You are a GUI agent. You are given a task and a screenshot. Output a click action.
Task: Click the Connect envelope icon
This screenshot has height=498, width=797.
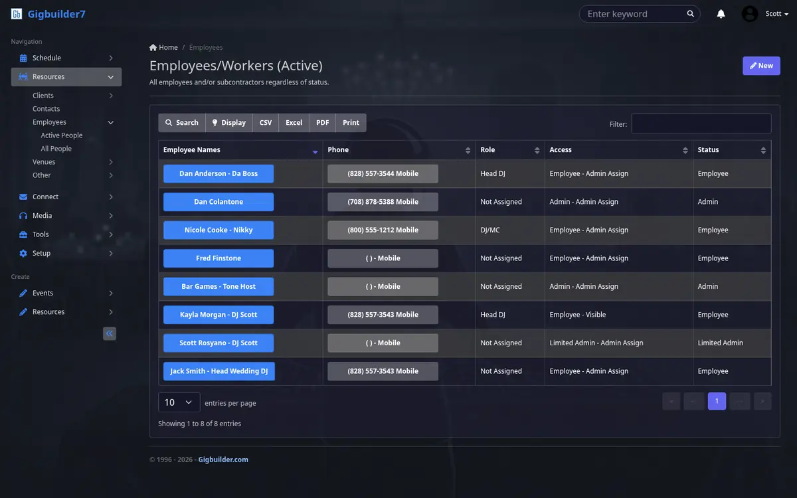[x=23, y=197]
